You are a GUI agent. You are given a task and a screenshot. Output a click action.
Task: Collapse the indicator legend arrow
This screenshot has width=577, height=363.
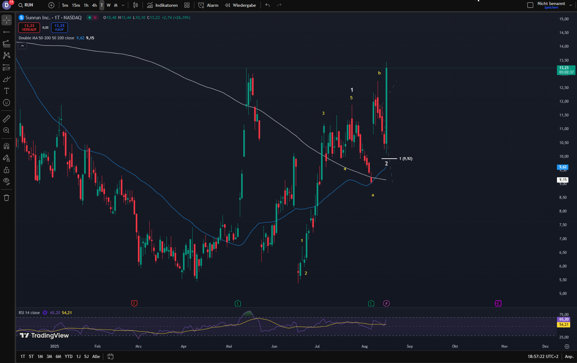click(x=22, y=46)
